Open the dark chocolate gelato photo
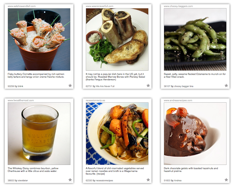 click(195, 134)
